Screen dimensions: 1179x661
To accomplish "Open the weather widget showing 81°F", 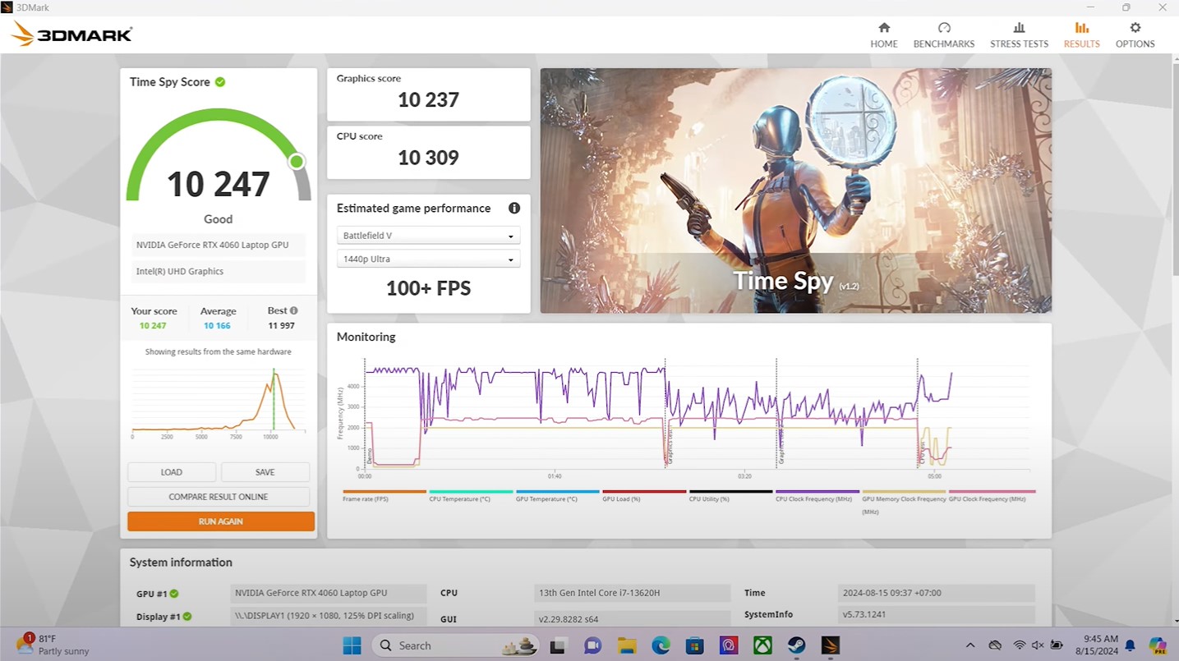I will pos(52,645).
